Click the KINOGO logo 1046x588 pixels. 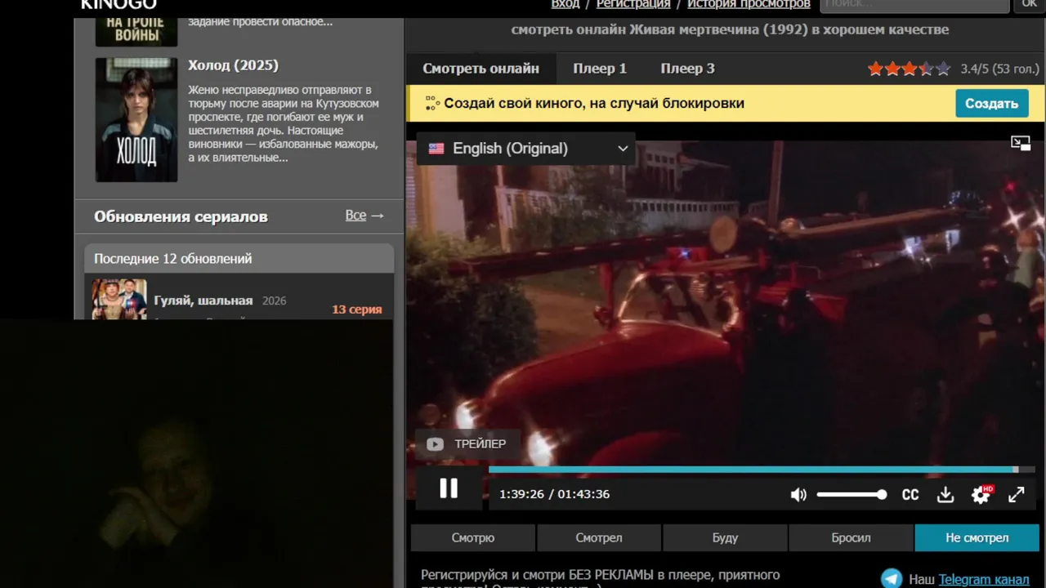(x=118, y=4)
